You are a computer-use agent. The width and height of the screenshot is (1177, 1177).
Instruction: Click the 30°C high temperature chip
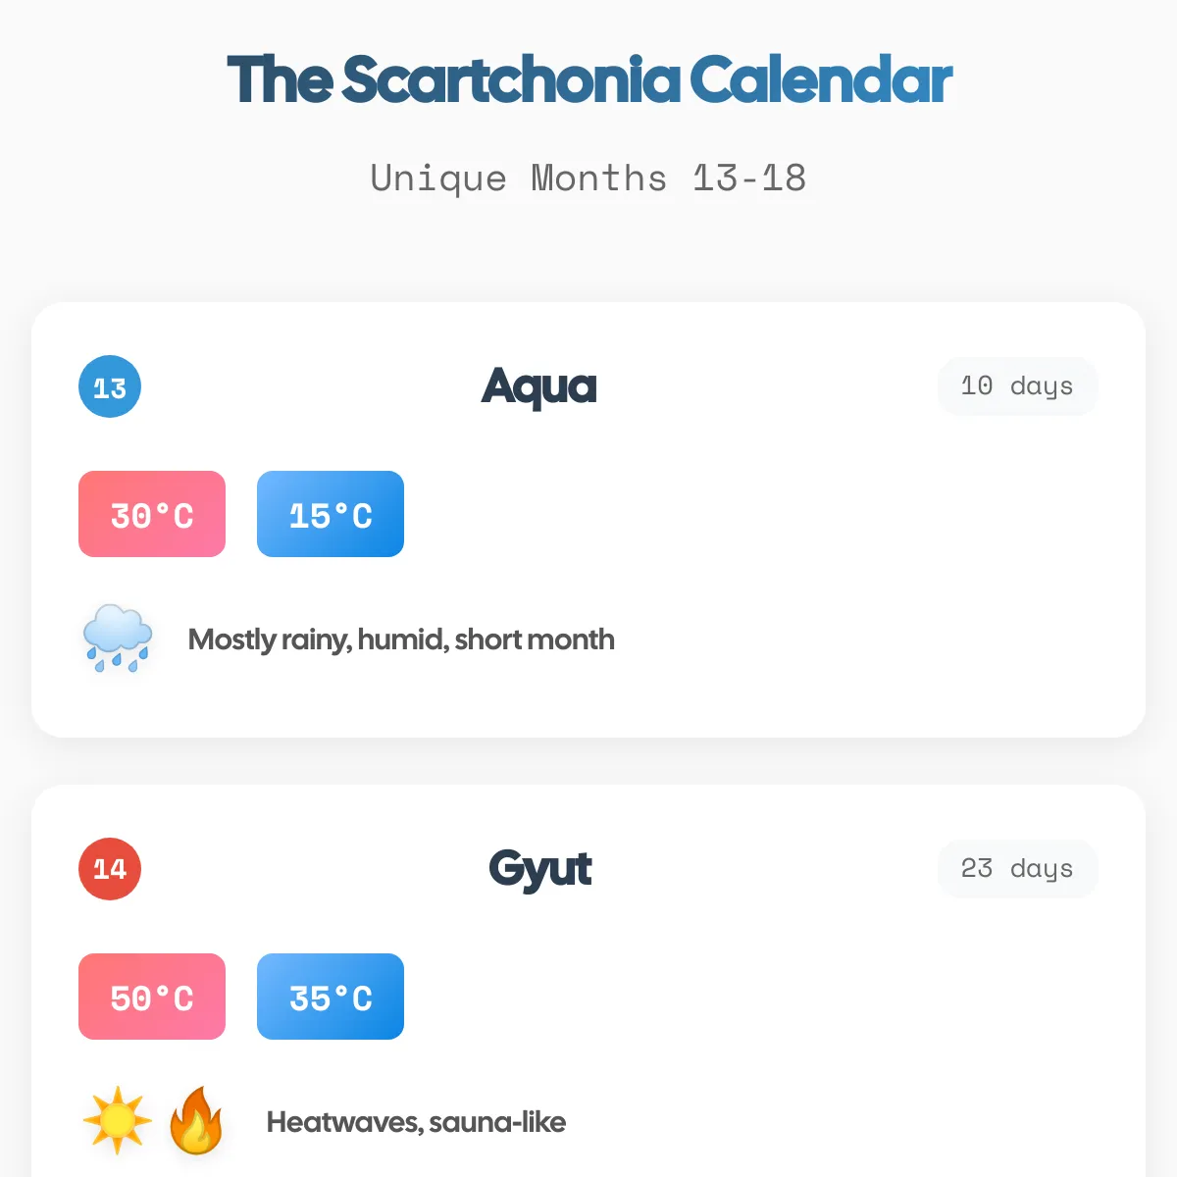[152, 514]
